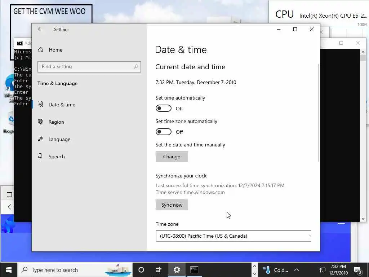The image size is (369, 277).
Task: Click the Date & time calendar icon
Action: 40,104
